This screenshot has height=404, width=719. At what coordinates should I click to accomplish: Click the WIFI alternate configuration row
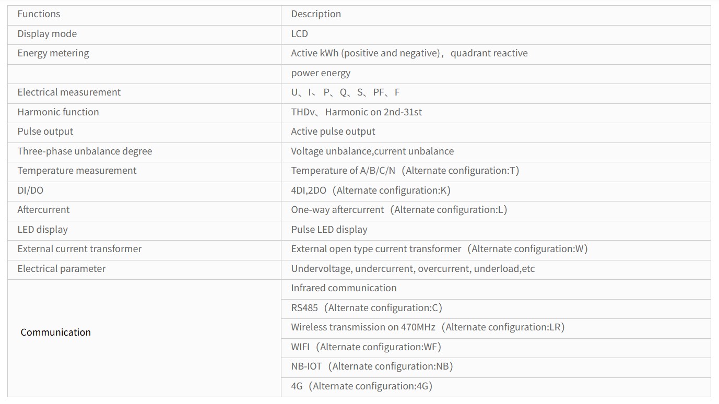[x=496, y=348]
